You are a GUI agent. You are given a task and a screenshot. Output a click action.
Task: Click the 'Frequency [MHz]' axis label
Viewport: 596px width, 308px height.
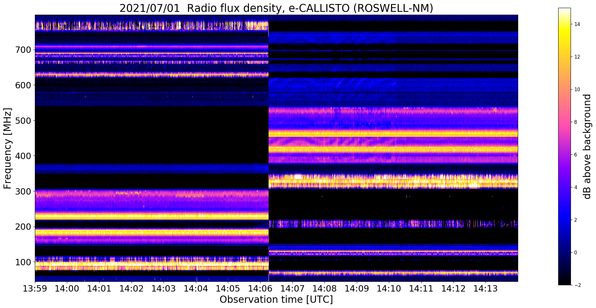click(8, 148)
